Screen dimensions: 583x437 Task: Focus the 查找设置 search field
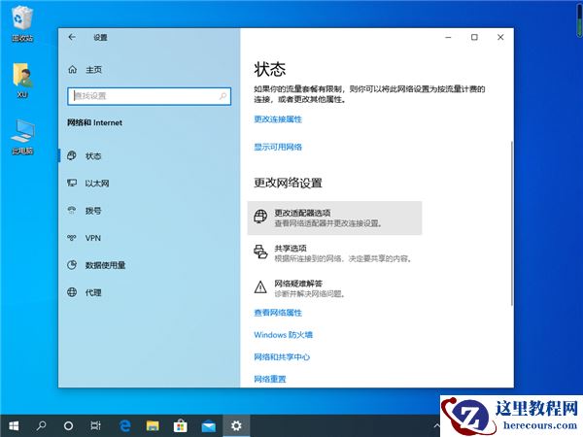tap(149, 96)
